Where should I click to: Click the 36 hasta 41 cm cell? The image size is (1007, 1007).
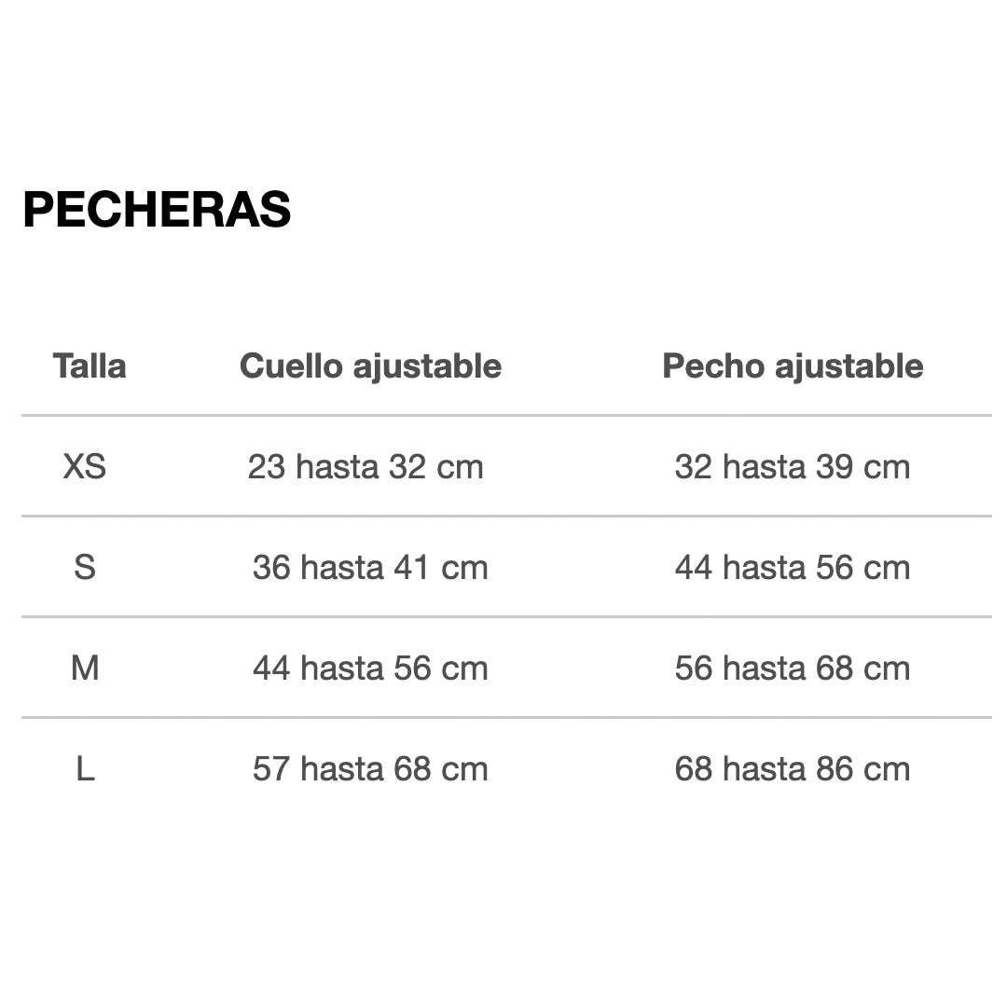click(x=370, y=567)
